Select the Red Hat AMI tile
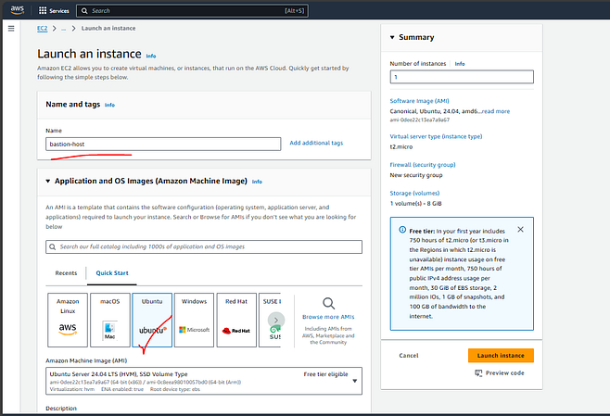610x416 pixels. click(236, 320)
